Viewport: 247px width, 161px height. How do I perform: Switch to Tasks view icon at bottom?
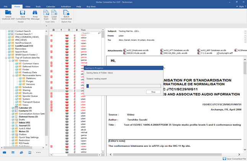30,152
